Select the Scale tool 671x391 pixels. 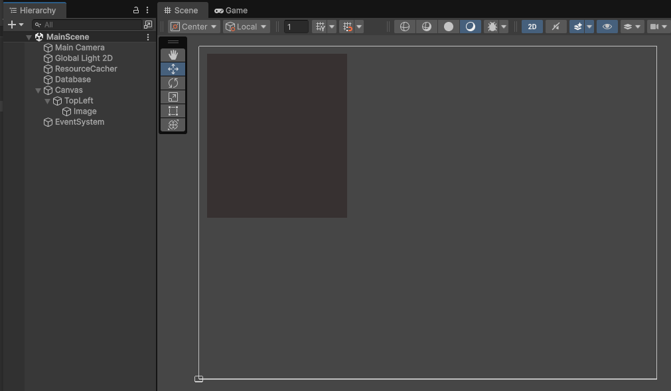pyautogui.click(x=173, y=97)
